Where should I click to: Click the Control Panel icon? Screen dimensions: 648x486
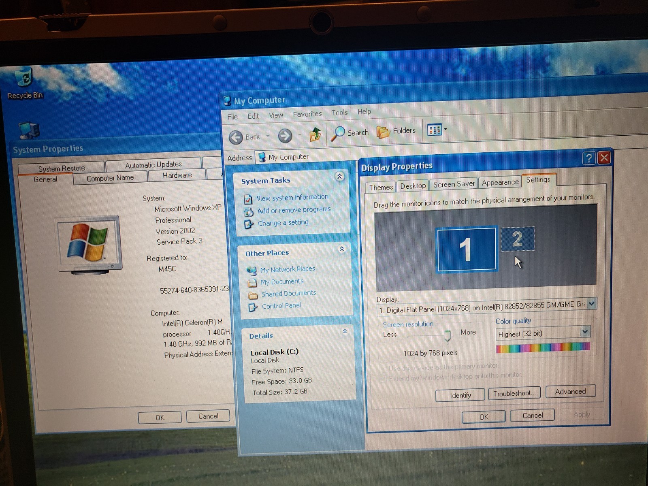click(x=253, y=307)
